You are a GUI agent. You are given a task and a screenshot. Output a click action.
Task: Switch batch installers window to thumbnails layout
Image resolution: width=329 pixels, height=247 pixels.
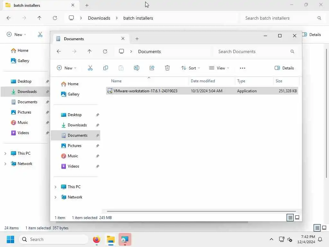[x=324, y=228]
